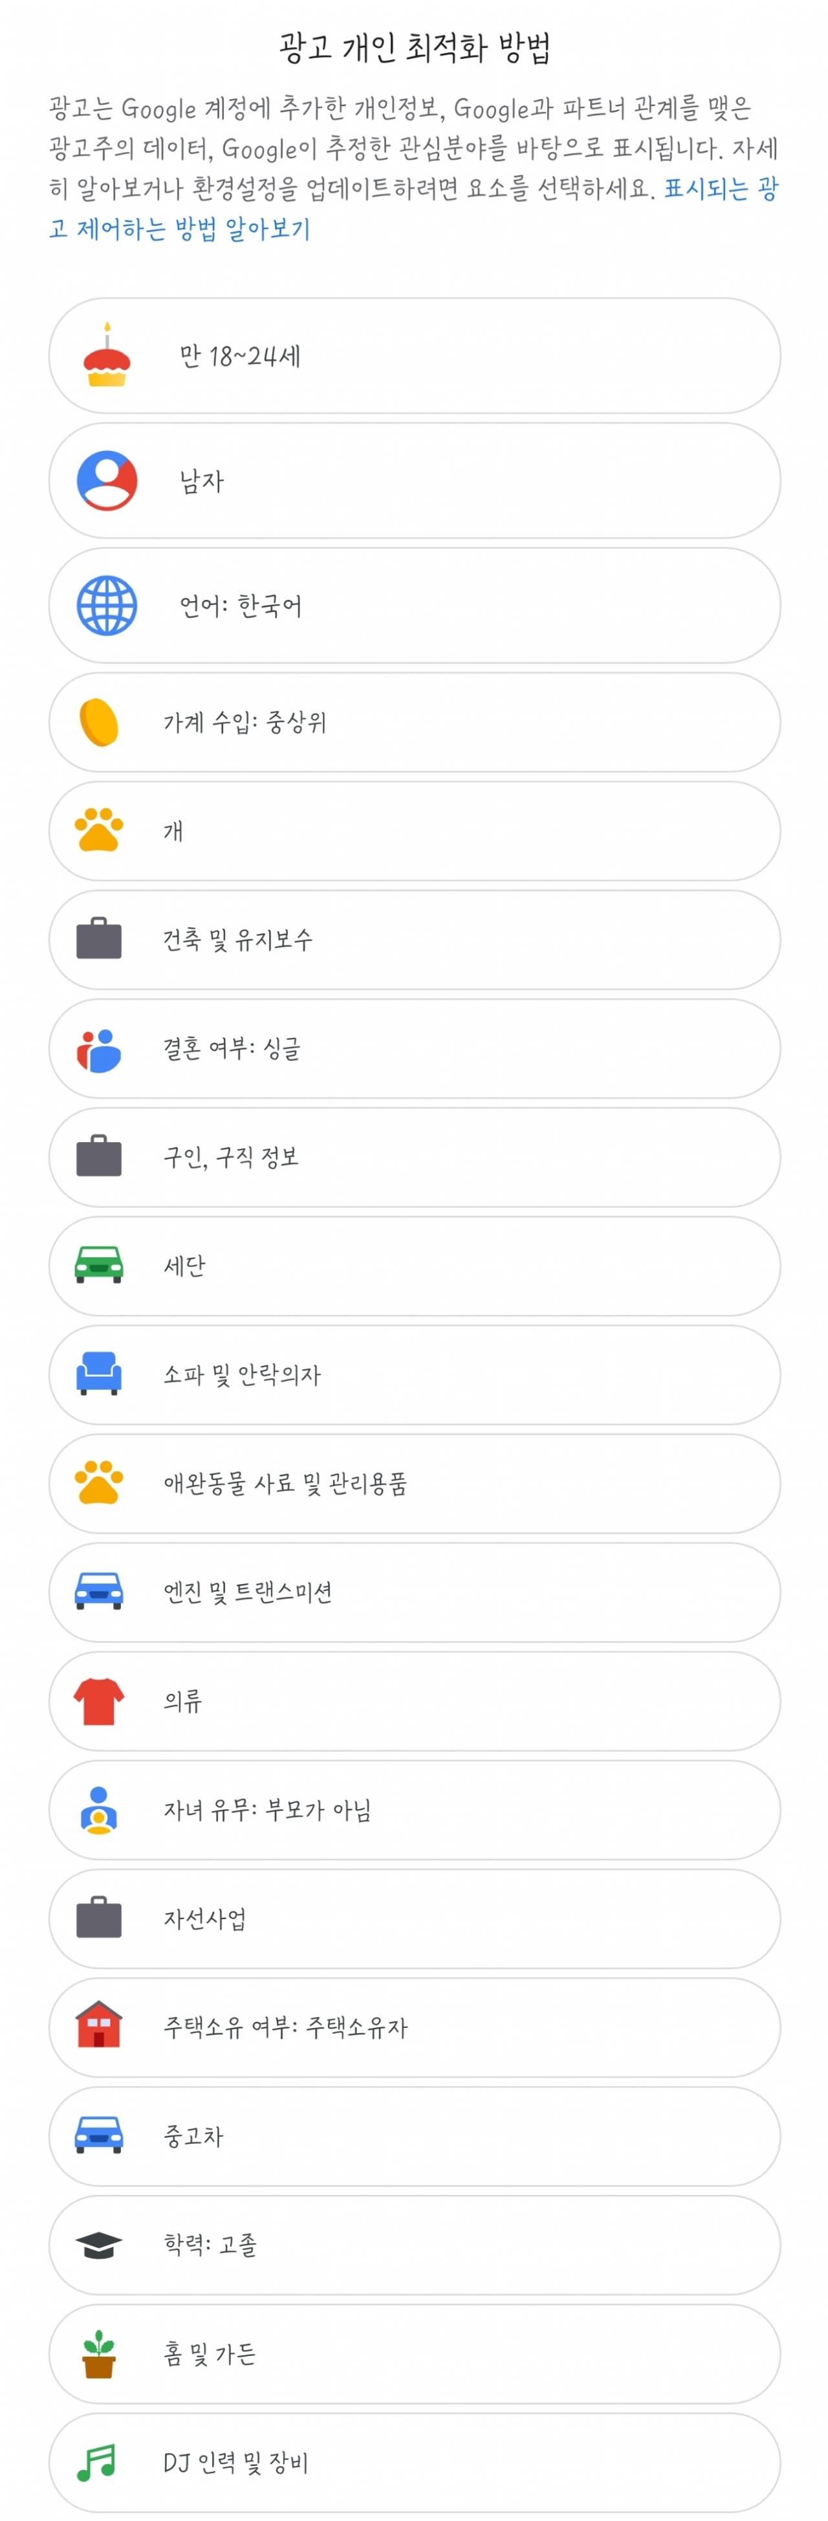This screenshot has height=2521, width=828.
Task: Click the blue sofa icon
Action: [x=99, y=1373]
